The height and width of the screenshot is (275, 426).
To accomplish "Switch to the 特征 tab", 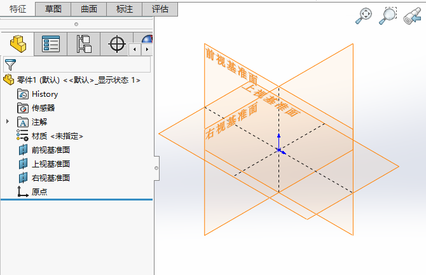I will [18, 9].
